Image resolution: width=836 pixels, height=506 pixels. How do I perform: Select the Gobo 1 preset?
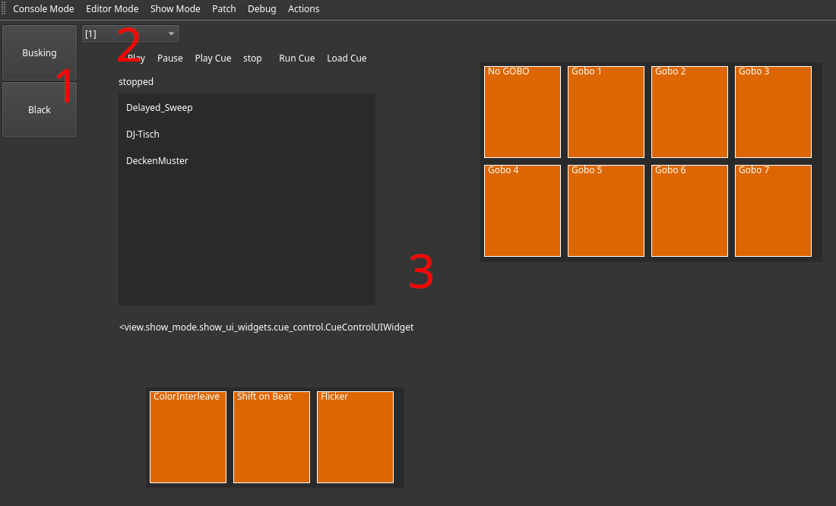(606, 112)
